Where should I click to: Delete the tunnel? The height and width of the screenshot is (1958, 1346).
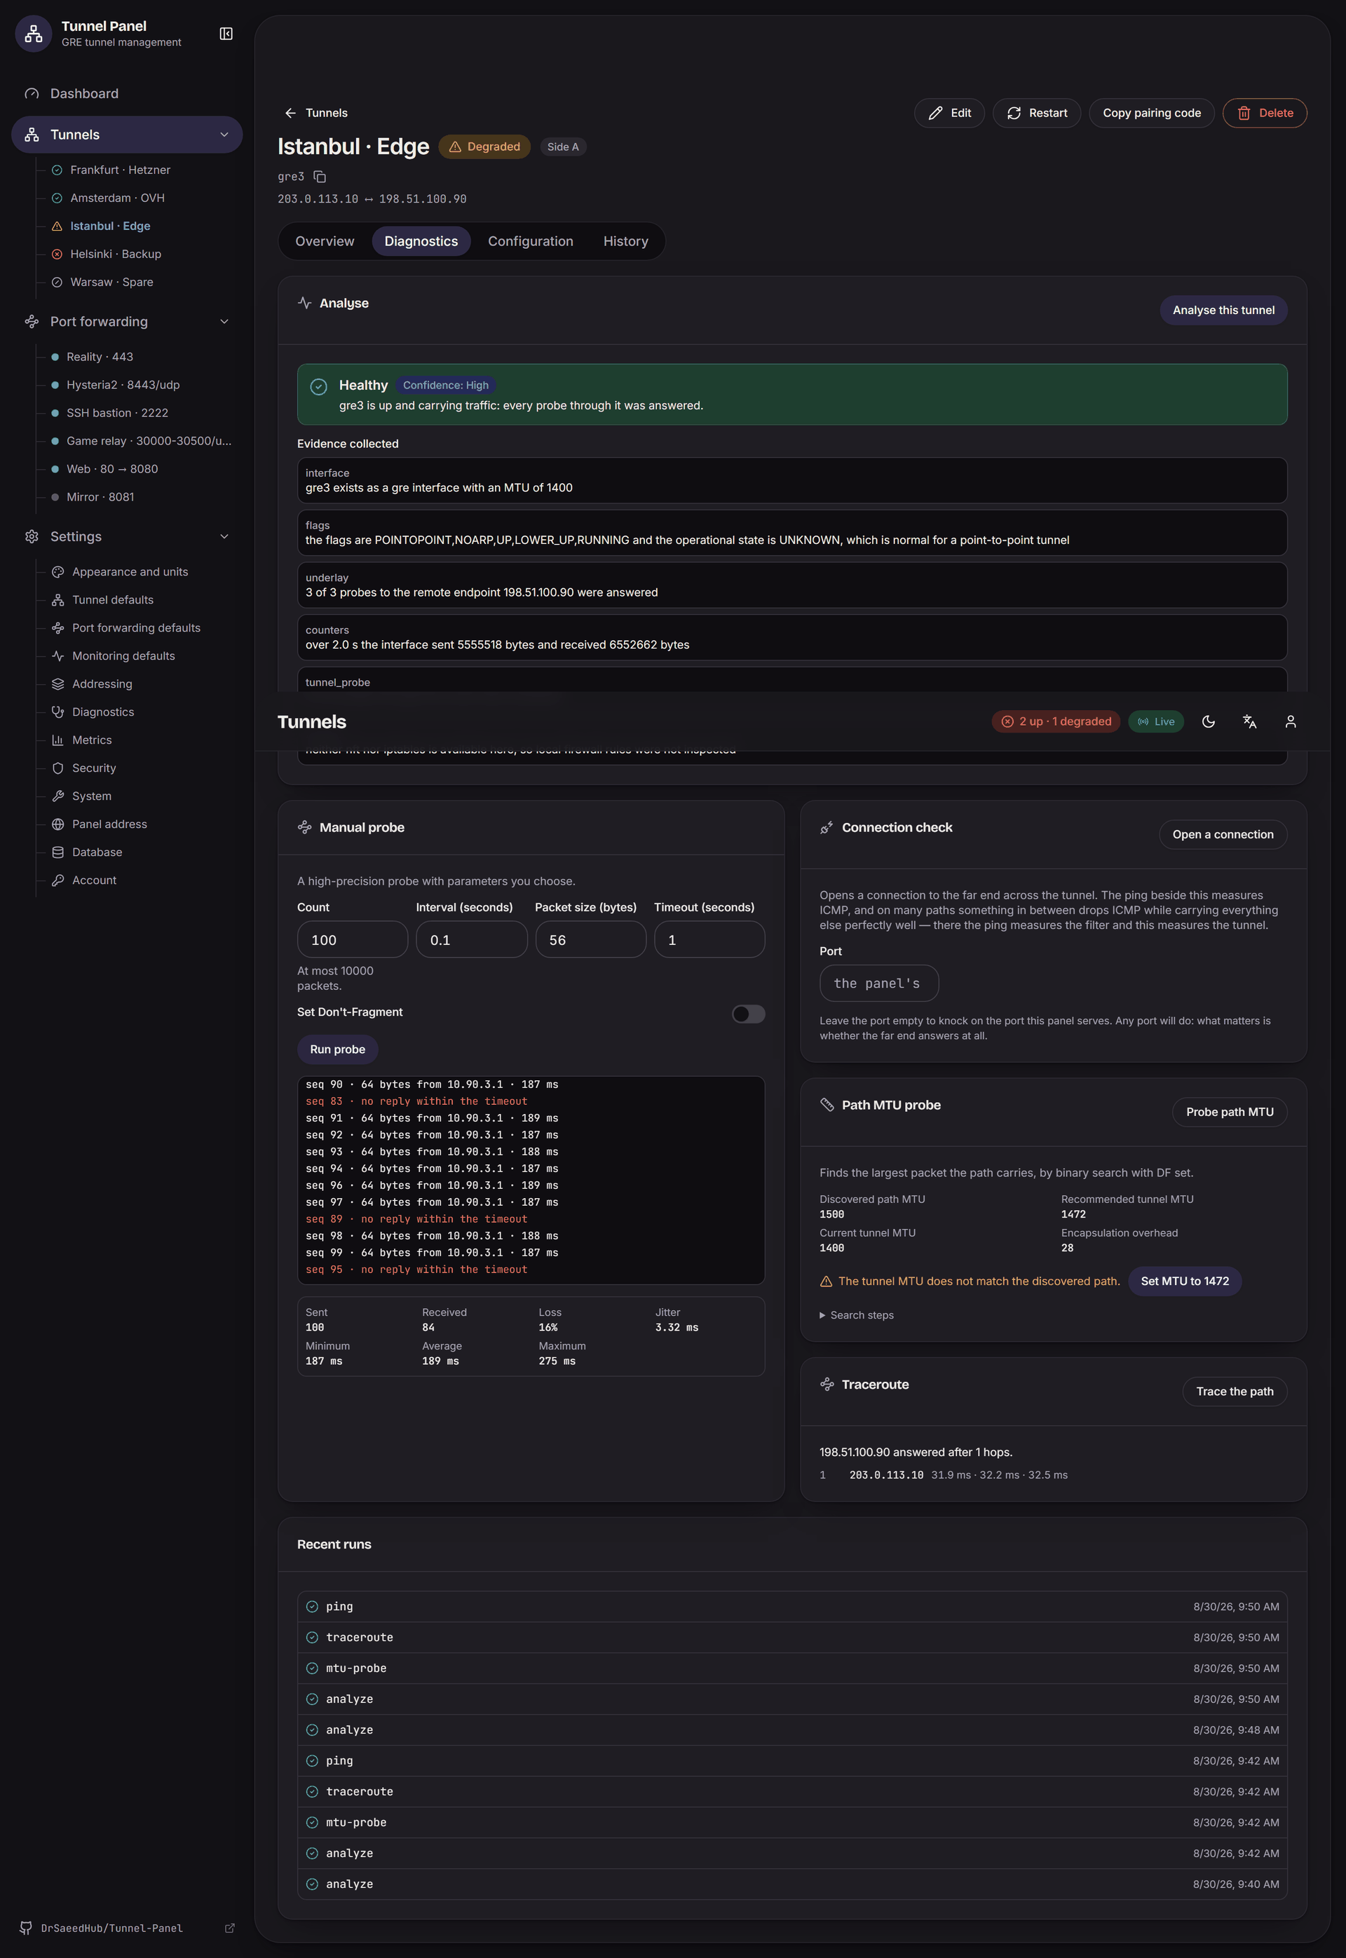click(1264, 113)
